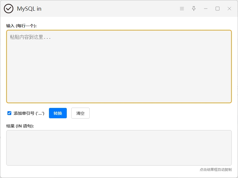Click the placeholder text 粘贴内容到这里...
238x178 pixels.
30,37
